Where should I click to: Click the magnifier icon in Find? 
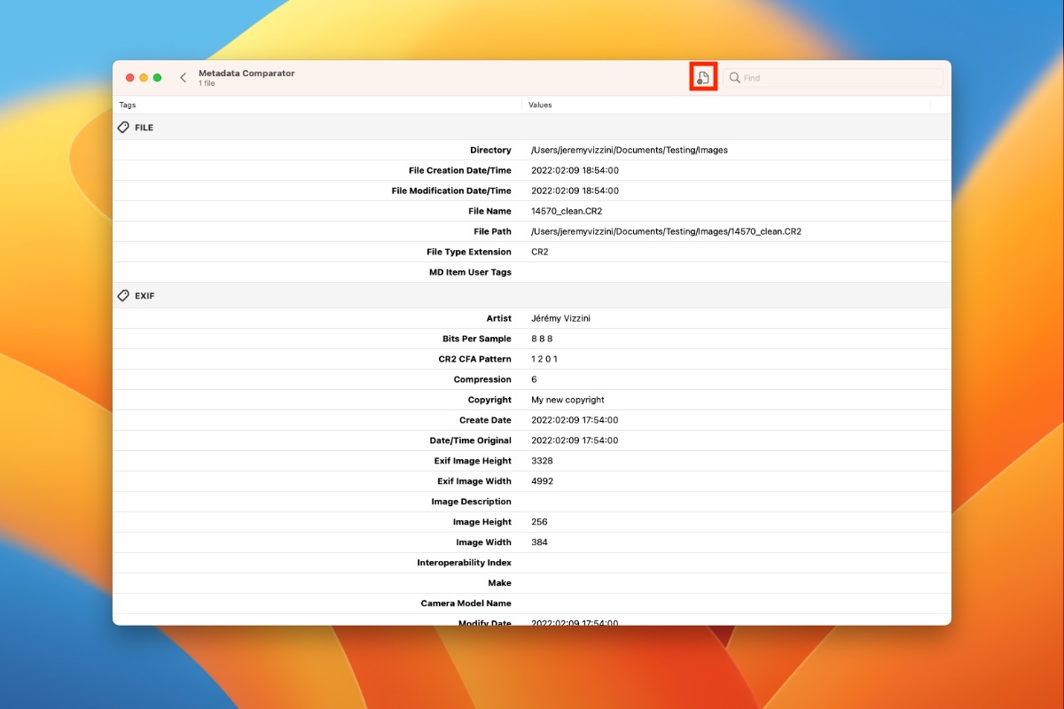pos(734,78)
